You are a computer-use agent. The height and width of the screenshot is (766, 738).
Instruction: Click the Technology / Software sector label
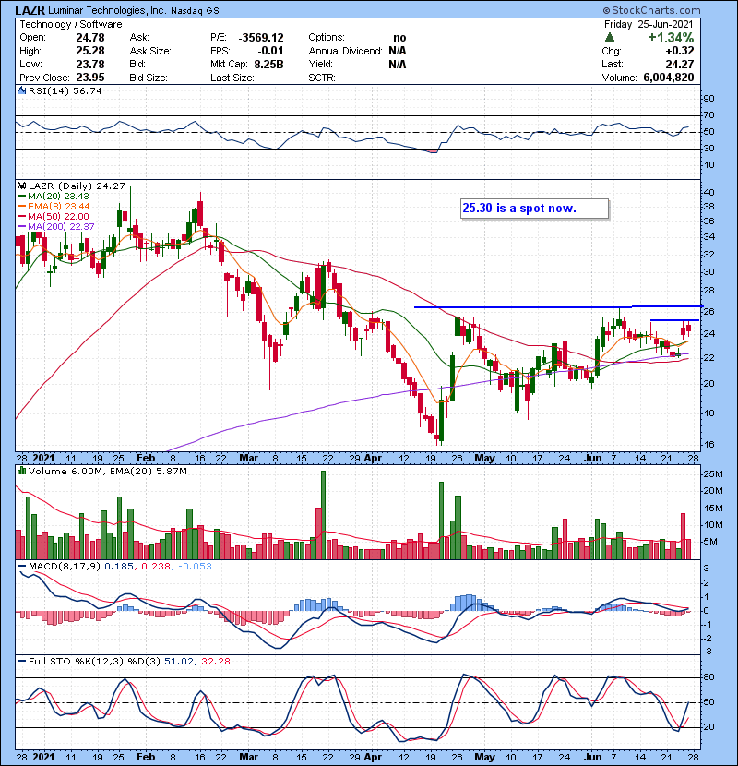tap(71, 24)
